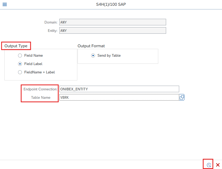
Task: Click the 'FieldName + Label' option text
Action: coord(39,72)
